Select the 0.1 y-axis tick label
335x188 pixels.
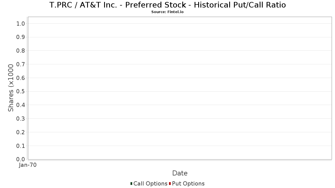tap(21, 146)
